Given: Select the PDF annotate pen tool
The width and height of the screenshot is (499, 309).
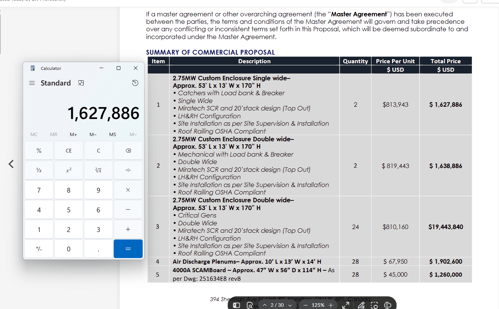Looking at the screenshot, I should click(361, 305).
